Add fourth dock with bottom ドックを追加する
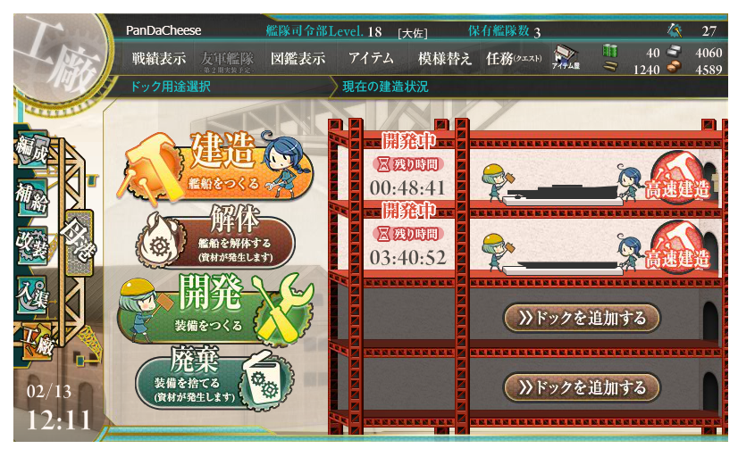738x457 pixels. 582,387
